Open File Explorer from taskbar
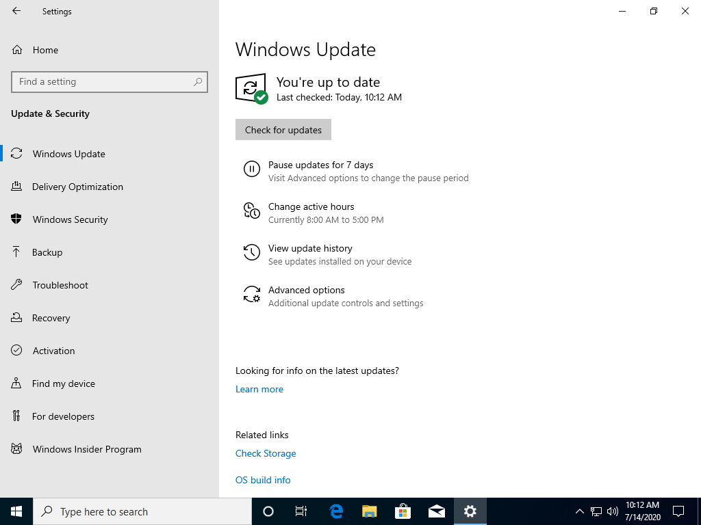Screen dimensions: 701x525 click(369, 511)
